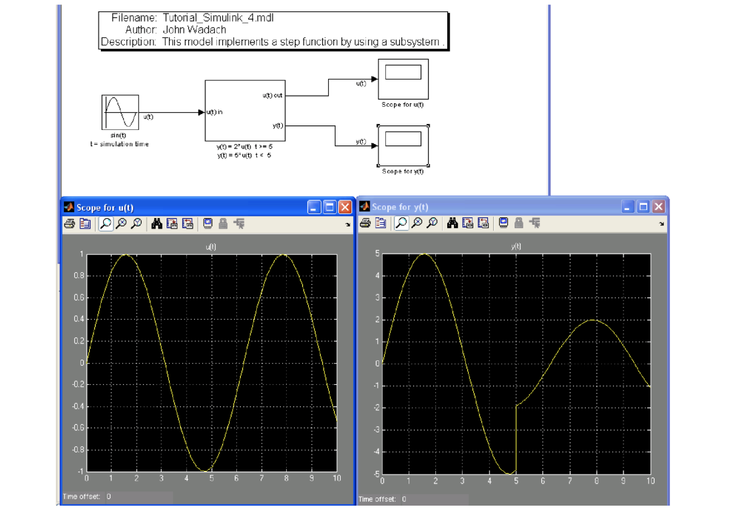The image size is (730, 530).
Task: Select the Zoom tool in Scope for u(t)
Action: point(105,223)
